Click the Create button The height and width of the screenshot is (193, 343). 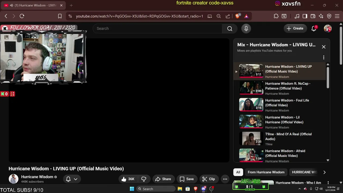tap(295, 28)
